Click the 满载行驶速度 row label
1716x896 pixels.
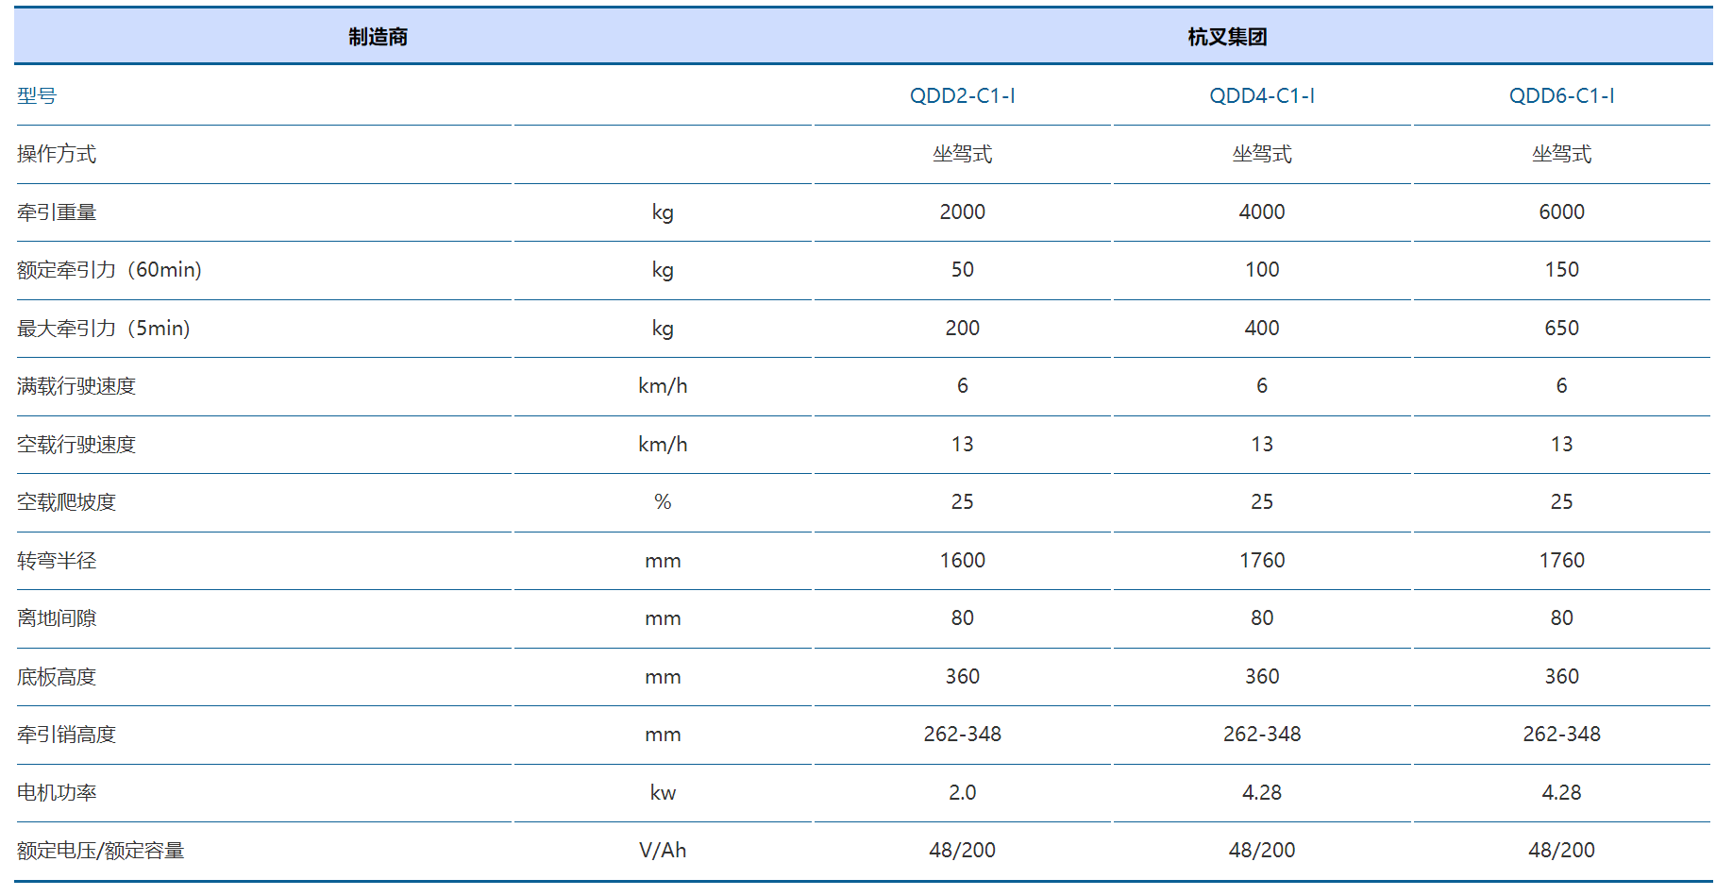[x=76, y=386]
